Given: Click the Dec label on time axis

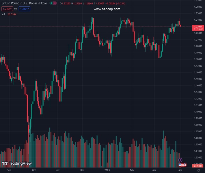Looking at the screenshot, I should 83,170.
